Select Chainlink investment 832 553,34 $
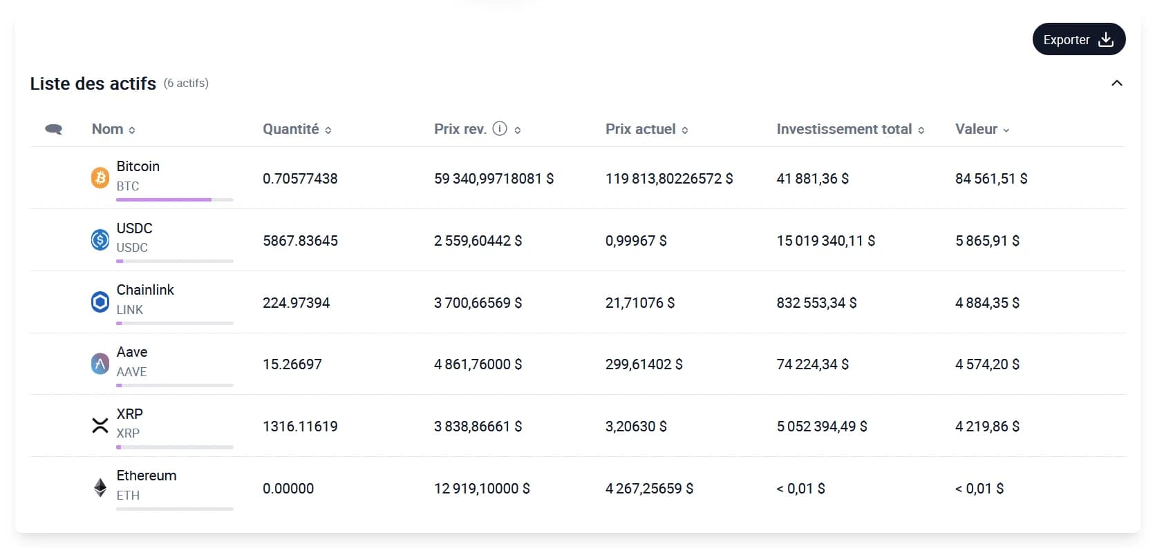Screen dimensions: 1155x548 (817, 303)
